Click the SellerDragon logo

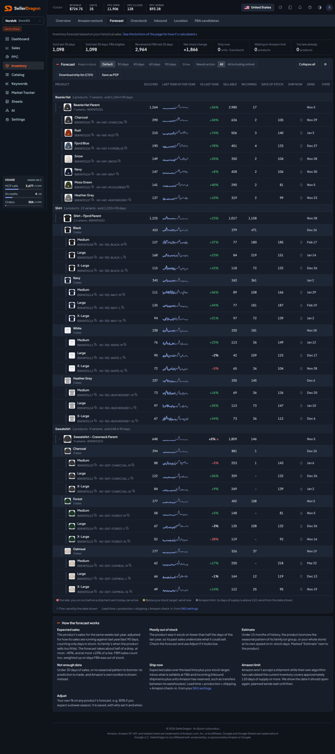tap(22, 8)
